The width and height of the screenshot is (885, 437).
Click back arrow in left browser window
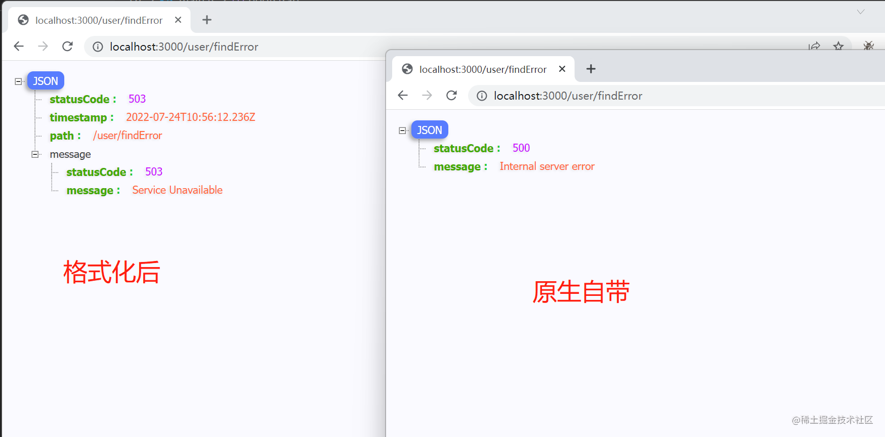(19, 47)
